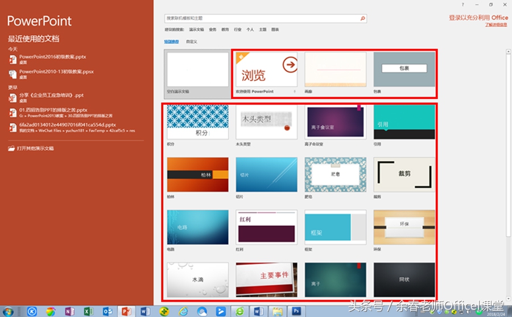This screenshot has width=512, height=317.
Task: Choose the 切片 blue template
Action: pos(266,175)
